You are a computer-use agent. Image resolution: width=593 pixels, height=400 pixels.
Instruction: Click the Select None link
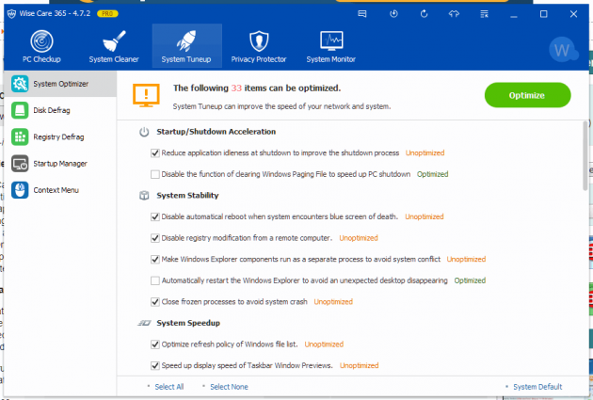(x=228, y=387)
